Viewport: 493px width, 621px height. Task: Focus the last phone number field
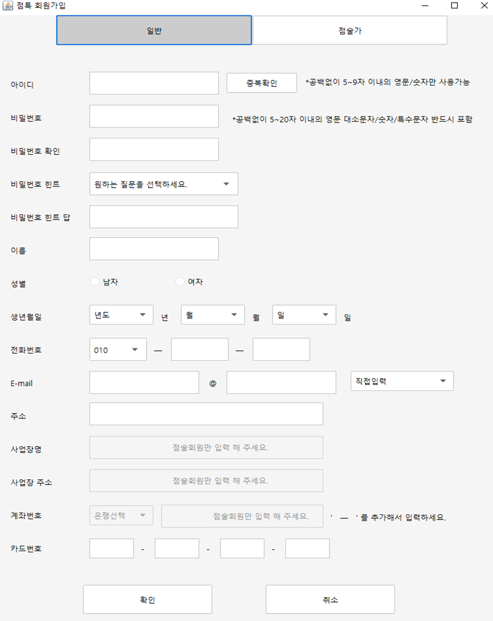tap(281, 349)
